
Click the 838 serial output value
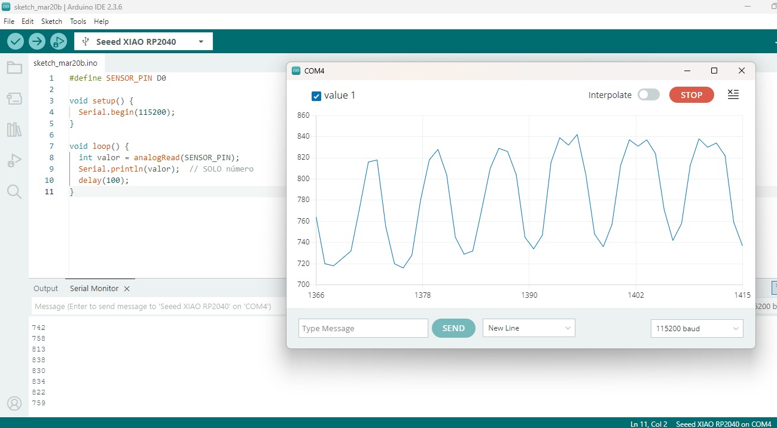pos(38,360)
